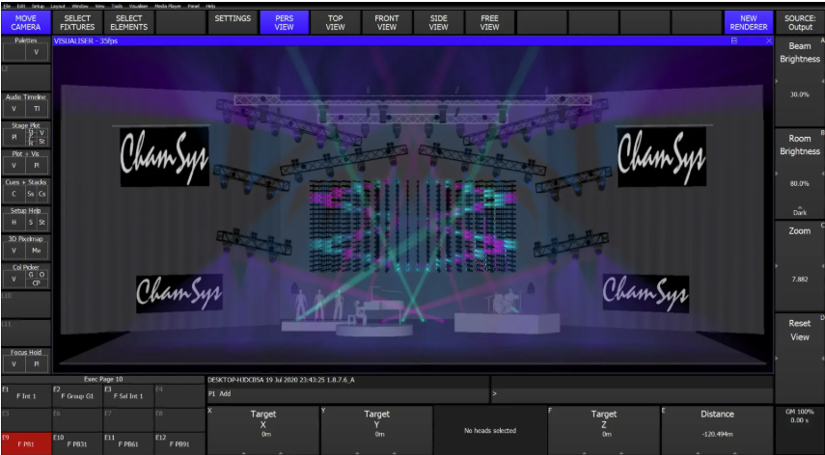Click Cues + Stacks Ss button
This screenshot has height=455, width=825.
31,194
